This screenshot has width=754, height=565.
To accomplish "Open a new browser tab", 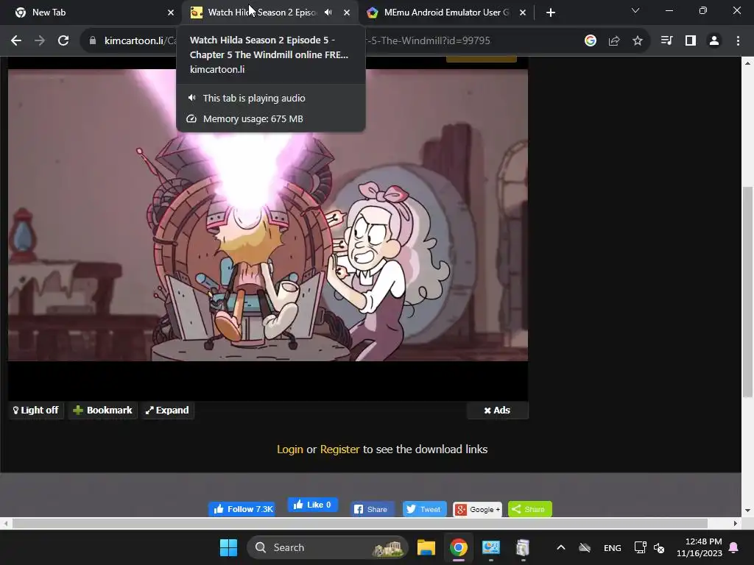I will pos(551,13).
